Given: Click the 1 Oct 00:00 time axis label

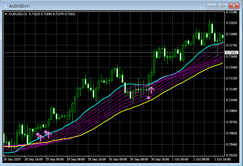Looking at the screenshot, I should [180, 159].
